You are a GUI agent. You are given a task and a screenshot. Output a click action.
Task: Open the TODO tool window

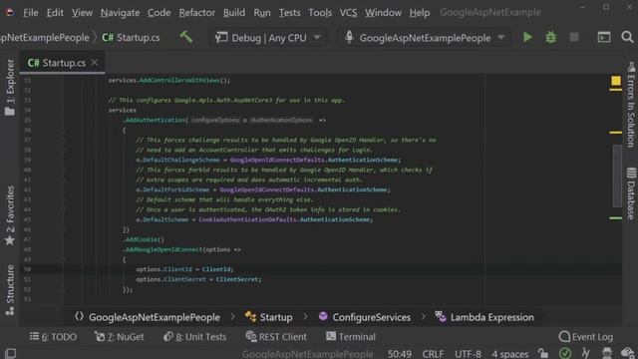coord(53,337)
